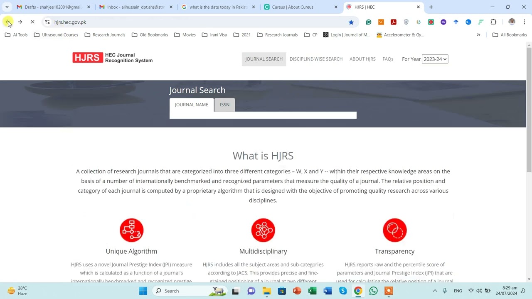Image resolution: width=532 pixels, height=299 pixels.
Task: Expand the tab search chevron
Action: pos(7,7)
